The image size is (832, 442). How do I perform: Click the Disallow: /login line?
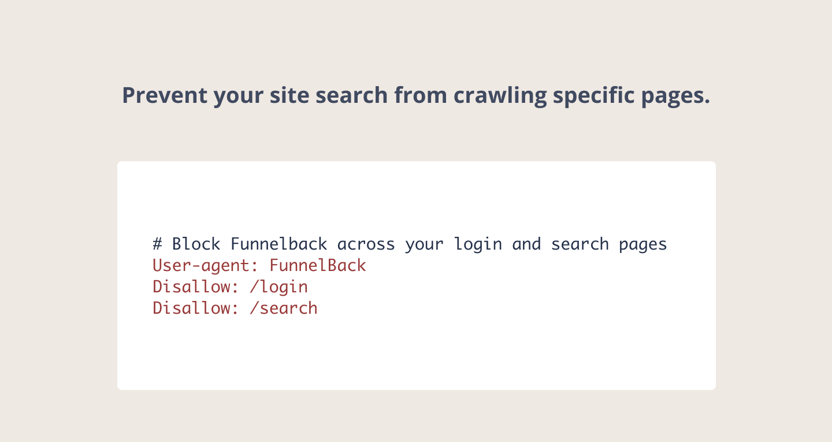pos(230,287)
